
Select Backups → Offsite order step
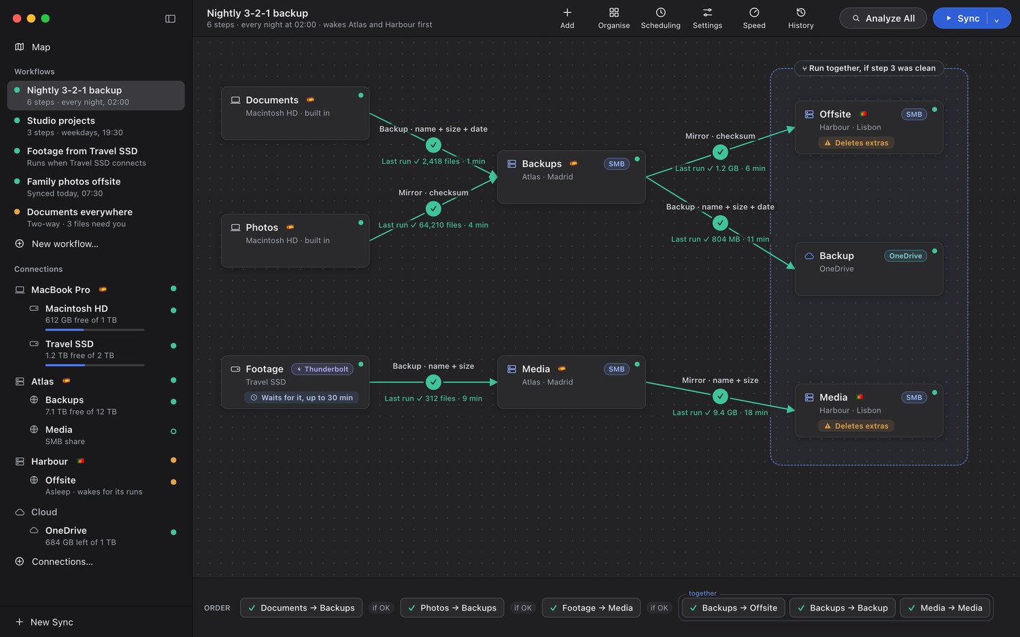(733, 608)
